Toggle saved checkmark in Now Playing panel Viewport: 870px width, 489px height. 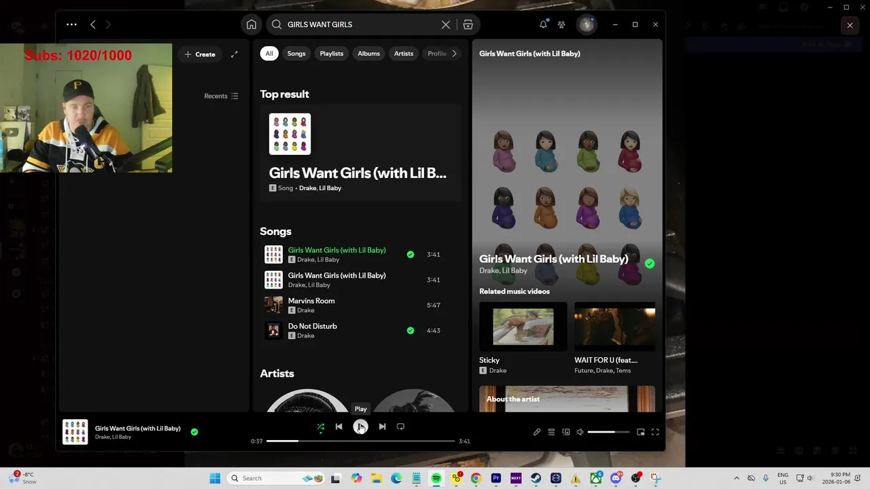point(650,264)
